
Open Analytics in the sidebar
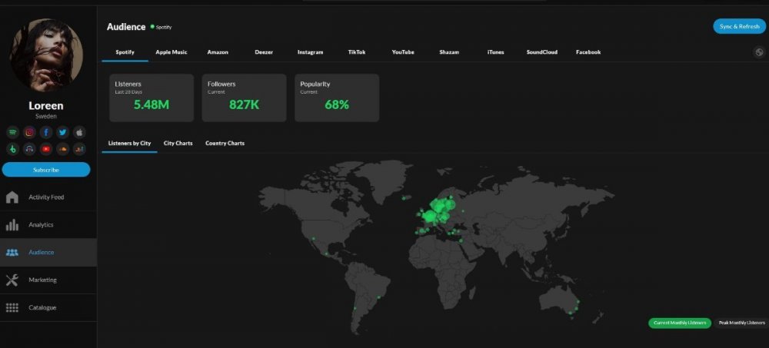(42, 225)
